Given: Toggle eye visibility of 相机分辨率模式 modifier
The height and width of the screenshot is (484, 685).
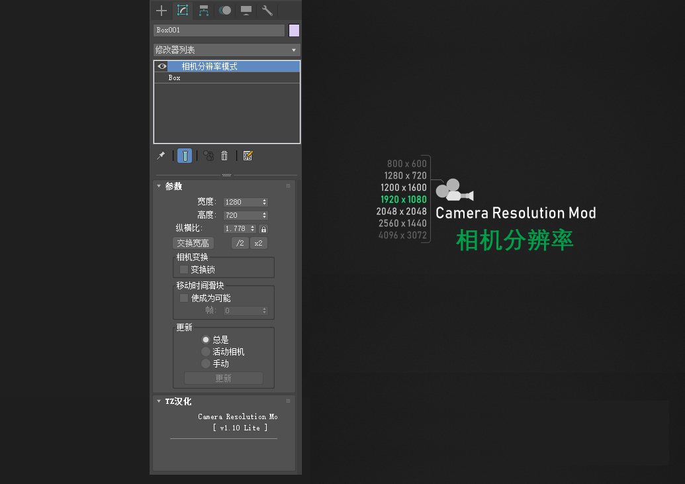Looking at the screenshot, I should point(162,66).
